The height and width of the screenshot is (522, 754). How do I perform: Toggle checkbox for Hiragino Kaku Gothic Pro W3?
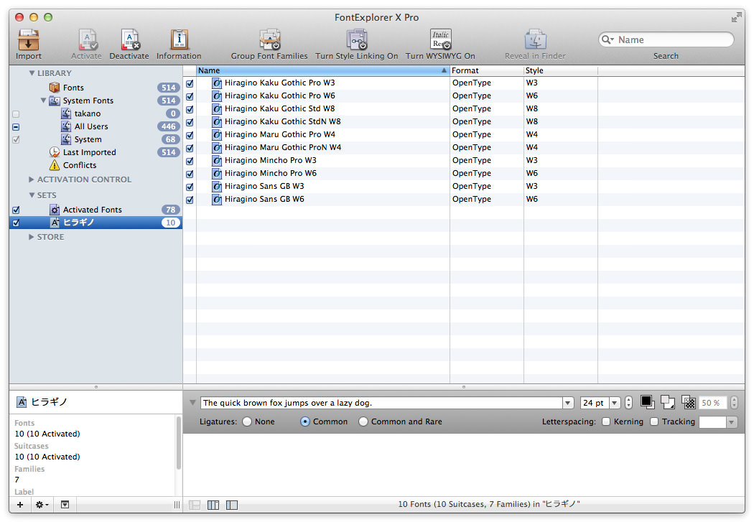click(x=190, y=83)
